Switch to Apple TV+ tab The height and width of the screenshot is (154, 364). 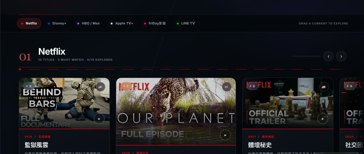pos(122,23)
